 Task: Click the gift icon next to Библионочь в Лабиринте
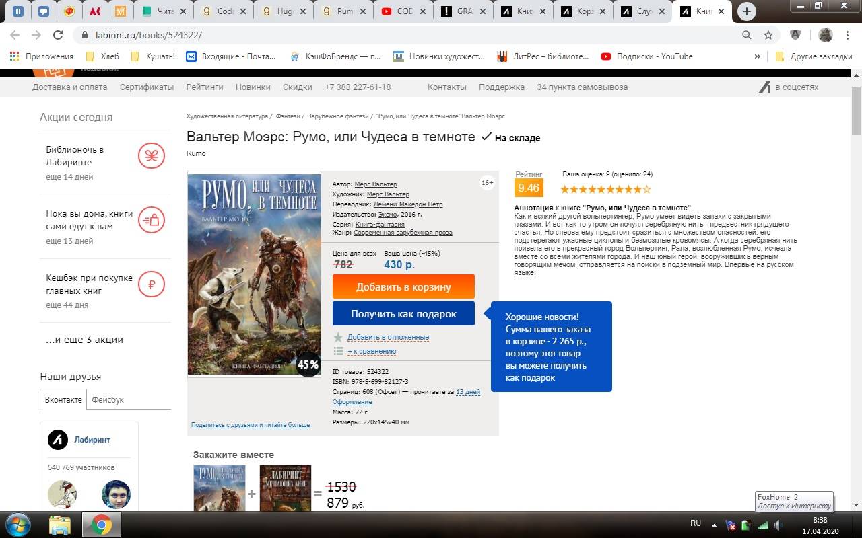point(152,156)
